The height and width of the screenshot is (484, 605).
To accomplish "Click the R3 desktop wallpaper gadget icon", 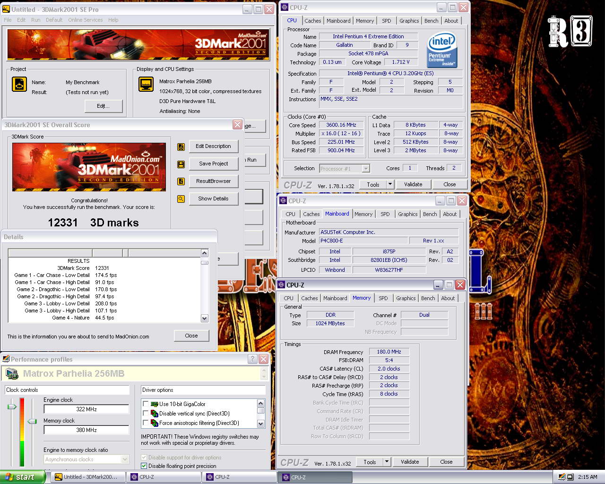I will (570, 32).
